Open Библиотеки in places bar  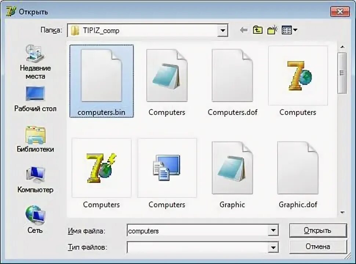35,139
